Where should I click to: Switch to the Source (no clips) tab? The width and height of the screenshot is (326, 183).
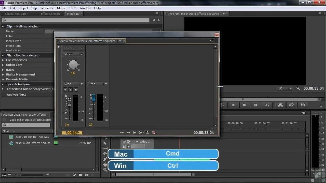[x=16, y=14]
